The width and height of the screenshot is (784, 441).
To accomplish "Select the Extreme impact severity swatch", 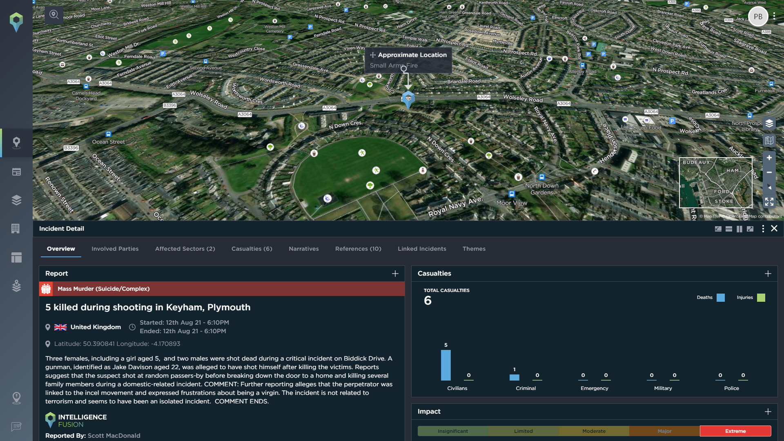I will tap(735, 431).
